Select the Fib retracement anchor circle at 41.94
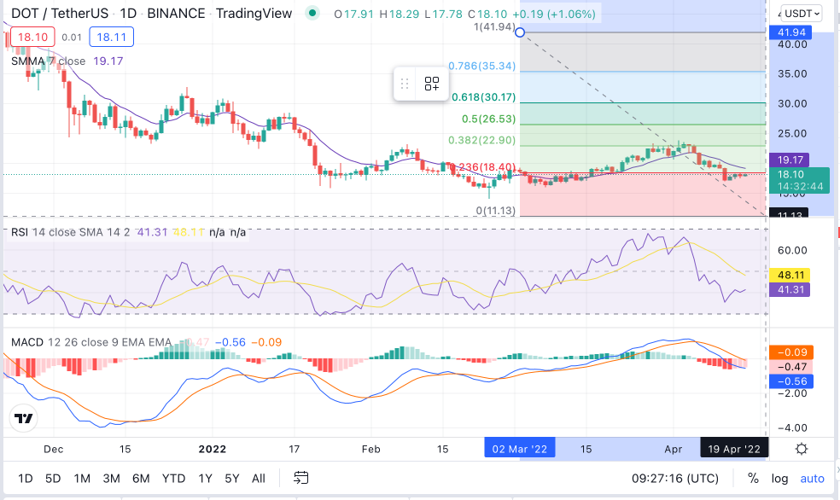Screen dimensions: 840x500 520,32
